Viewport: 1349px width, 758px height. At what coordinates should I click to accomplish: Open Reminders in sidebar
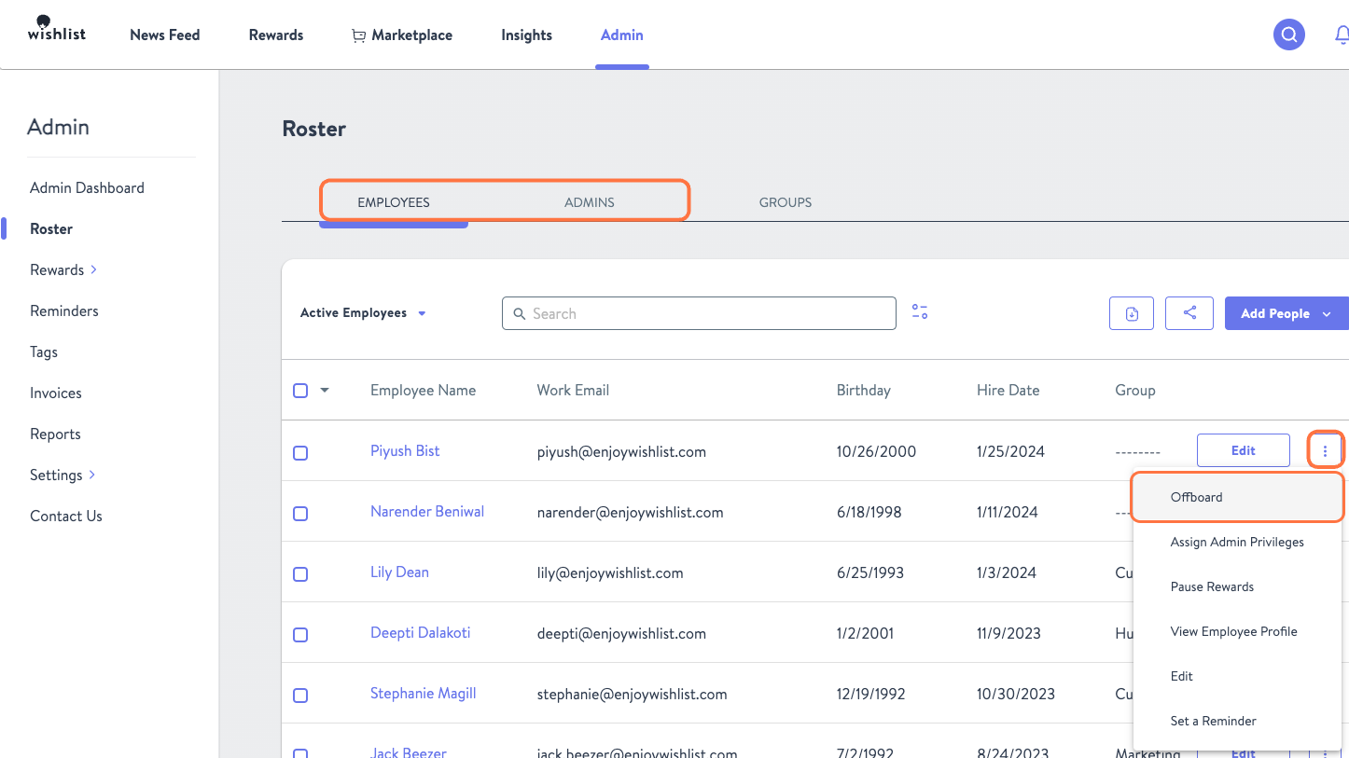click(x=64, y=310)
